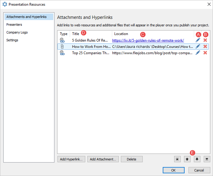Move selected item to bottom of list
This screenshot has height=176, width=213.
[x=206, y=159]
